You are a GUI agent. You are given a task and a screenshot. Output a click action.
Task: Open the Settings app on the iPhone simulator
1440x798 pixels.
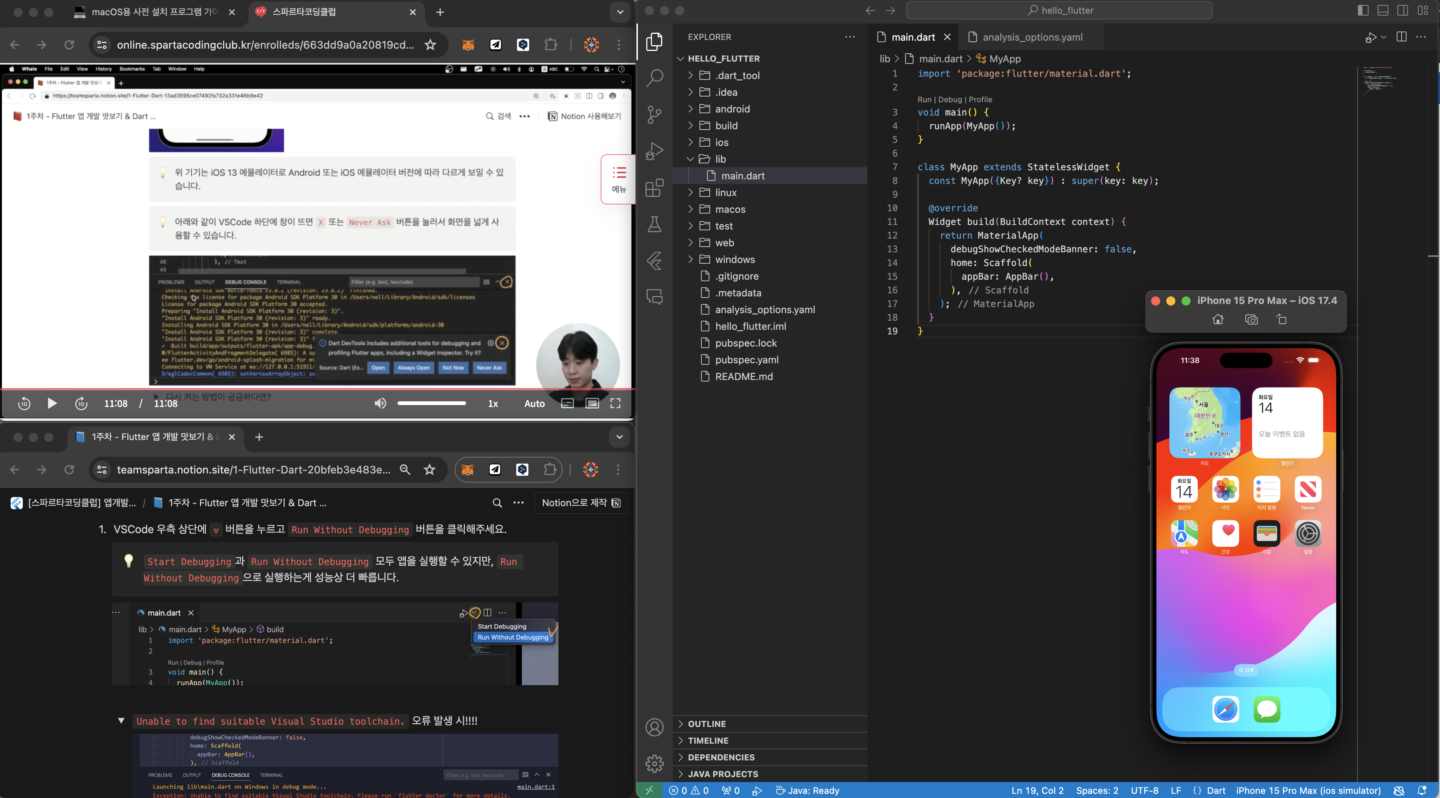[x=1308, y=533]
